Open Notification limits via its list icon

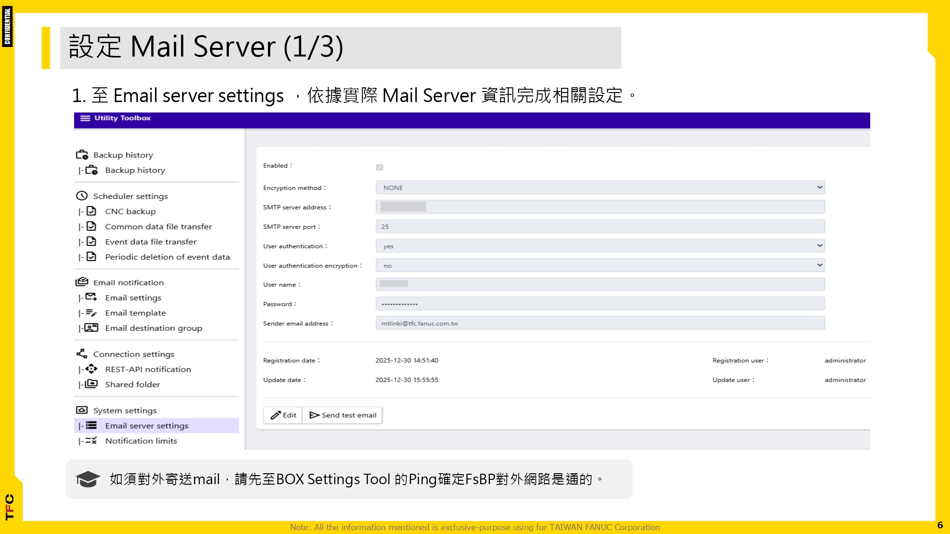(91, 440)
